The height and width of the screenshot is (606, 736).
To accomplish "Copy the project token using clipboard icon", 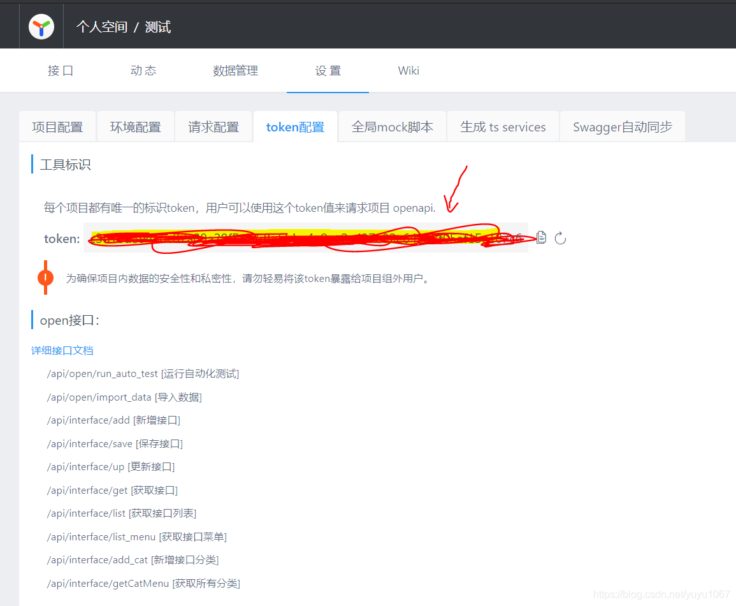I will [x=540, y=237].
